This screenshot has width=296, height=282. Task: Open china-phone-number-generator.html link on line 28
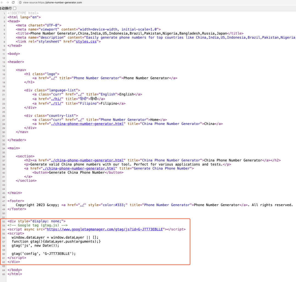pos(88,124)
